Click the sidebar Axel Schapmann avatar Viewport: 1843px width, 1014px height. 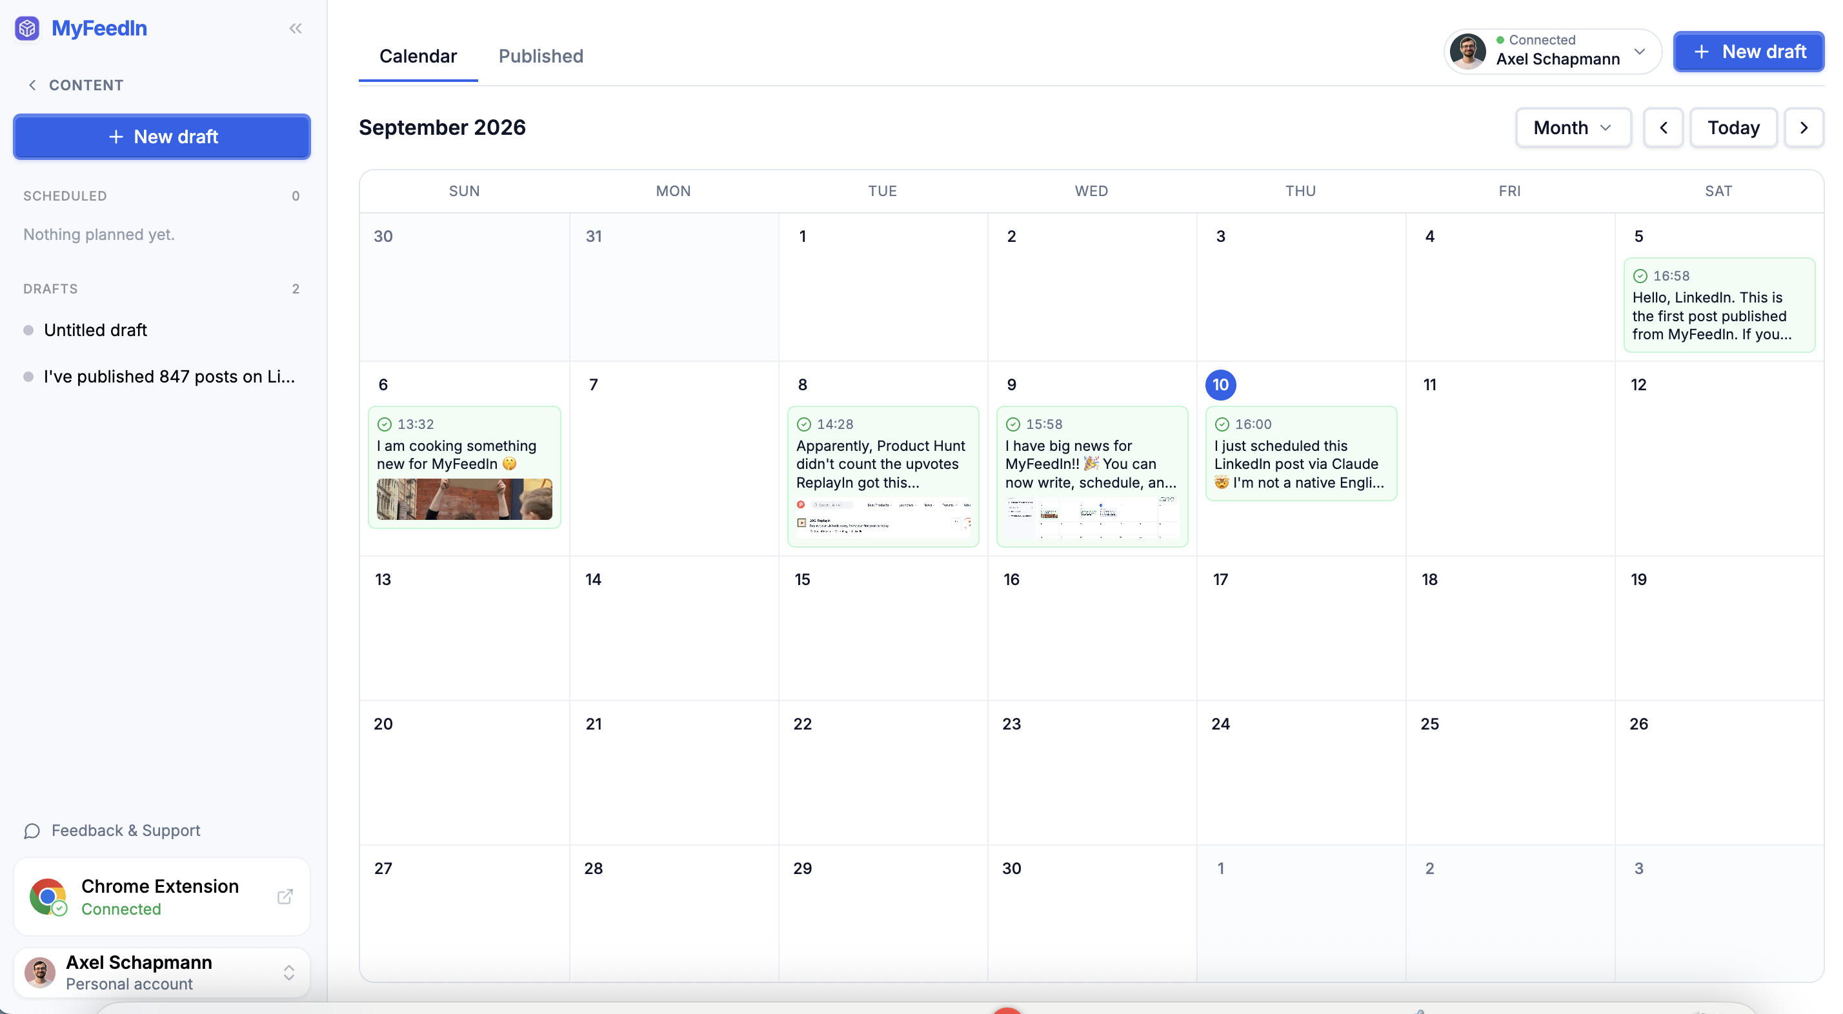coord(40,973)
